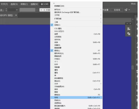Open the CSS 属性 panel
This screenshot has height=109, width=139.
[x=77, y=29]
